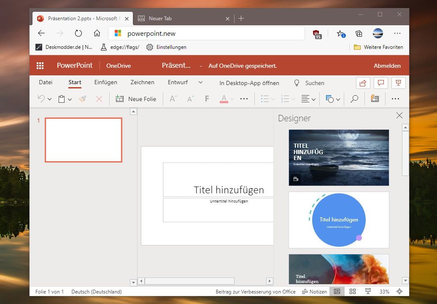Click the Undo icon
Screen dimensions: 437x304
pos(41,99)
